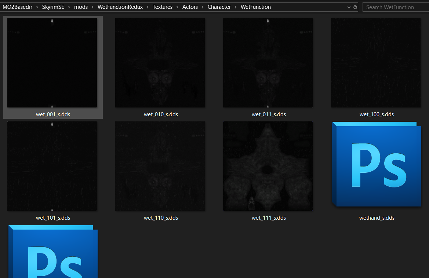Select the wet_100_s.dds thumbnail

point(376,63)
